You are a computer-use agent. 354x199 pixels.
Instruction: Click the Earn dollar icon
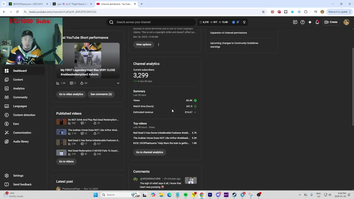[x=7, y=124]
